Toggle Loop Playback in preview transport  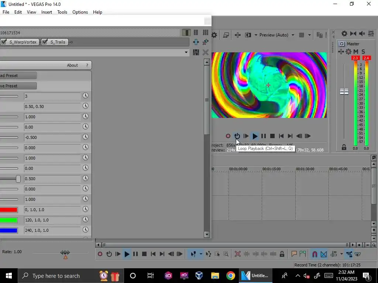tap(237, 136)
